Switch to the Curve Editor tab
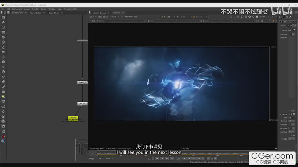This screenshot has width=298, height=167. click(36, 13)
